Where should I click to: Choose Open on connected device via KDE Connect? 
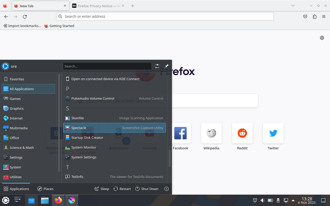tap(114, 79)
